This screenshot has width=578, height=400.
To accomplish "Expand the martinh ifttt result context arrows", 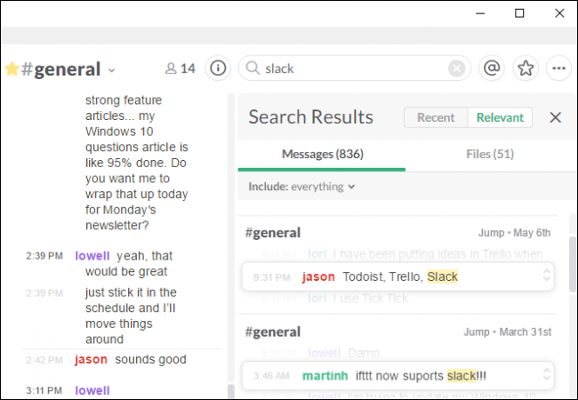I will [547, 374].
